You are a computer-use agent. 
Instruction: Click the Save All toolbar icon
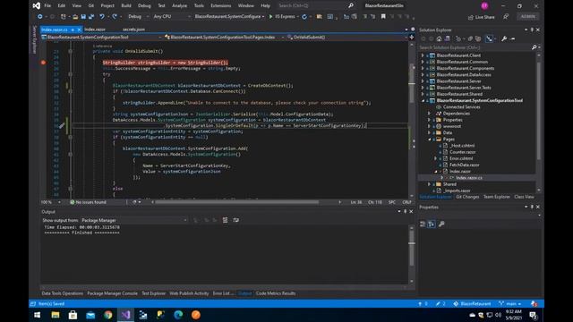91,17
